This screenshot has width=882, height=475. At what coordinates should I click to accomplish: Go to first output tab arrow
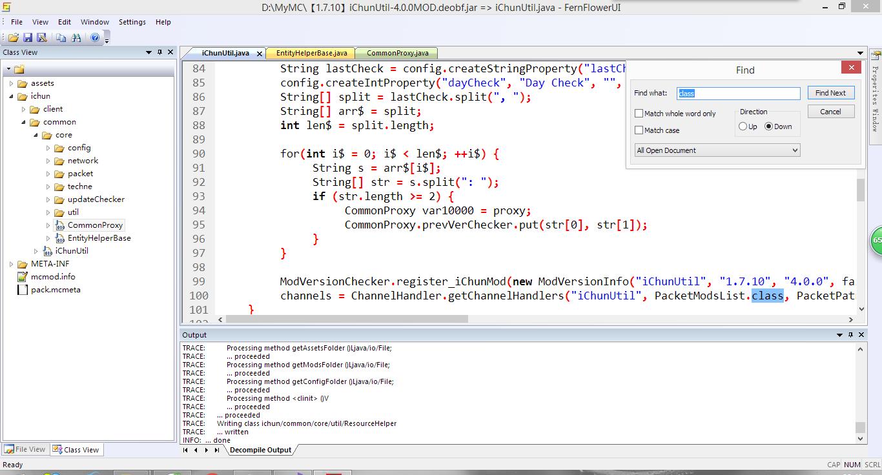(187, 450)
